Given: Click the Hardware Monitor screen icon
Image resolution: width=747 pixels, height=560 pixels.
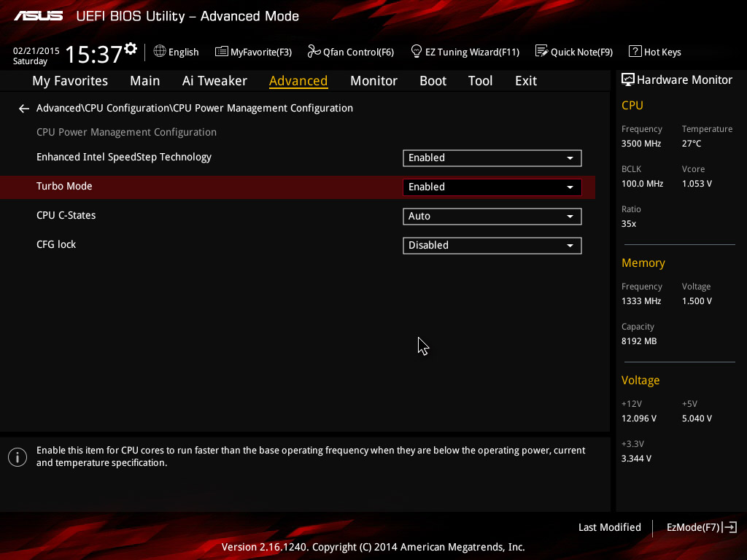Looking at the screenshot, I should [x=628, y=80].
